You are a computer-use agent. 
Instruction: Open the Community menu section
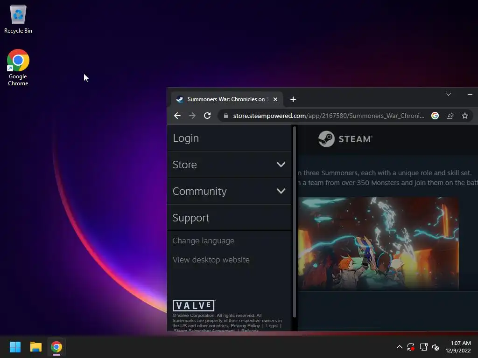click(x=229, y=191)
